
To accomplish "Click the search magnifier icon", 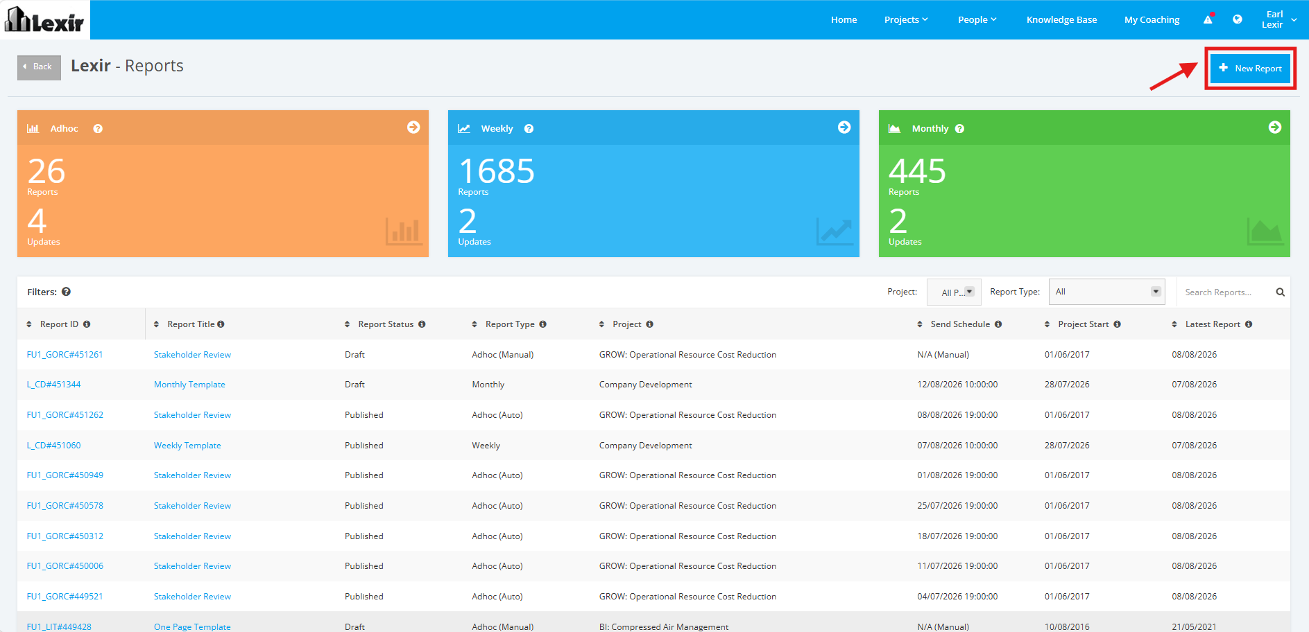I will 1280,292.
